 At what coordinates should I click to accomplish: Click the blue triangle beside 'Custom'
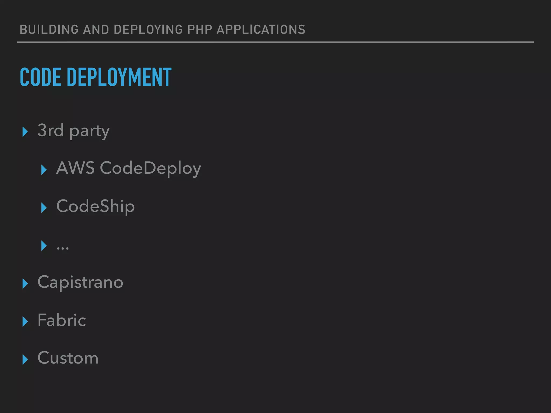[x=25, y=359]
